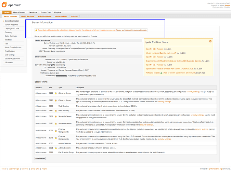Click the lock icon for port 5223
231x171 pixels.
click(x=56, y=101)
